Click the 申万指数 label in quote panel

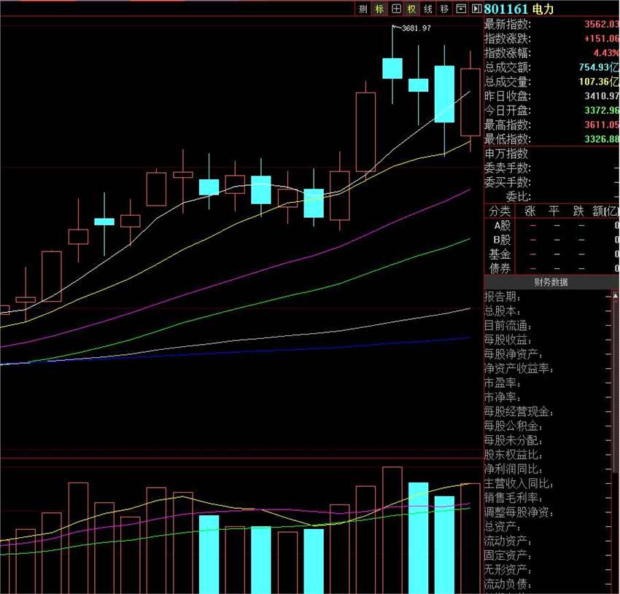(x=506, y=154)
